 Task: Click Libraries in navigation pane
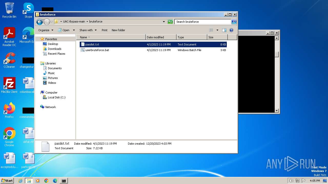(x=50, y=63)
